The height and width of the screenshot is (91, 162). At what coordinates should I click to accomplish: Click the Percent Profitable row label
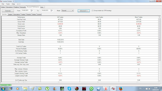[21, 49]
